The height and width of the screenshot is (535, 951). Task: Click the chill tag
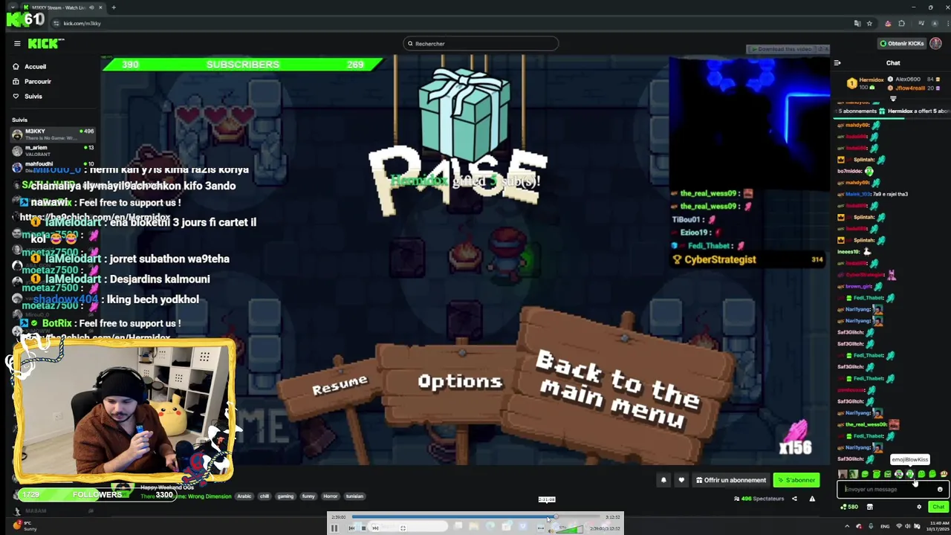[x=264, y=496]
